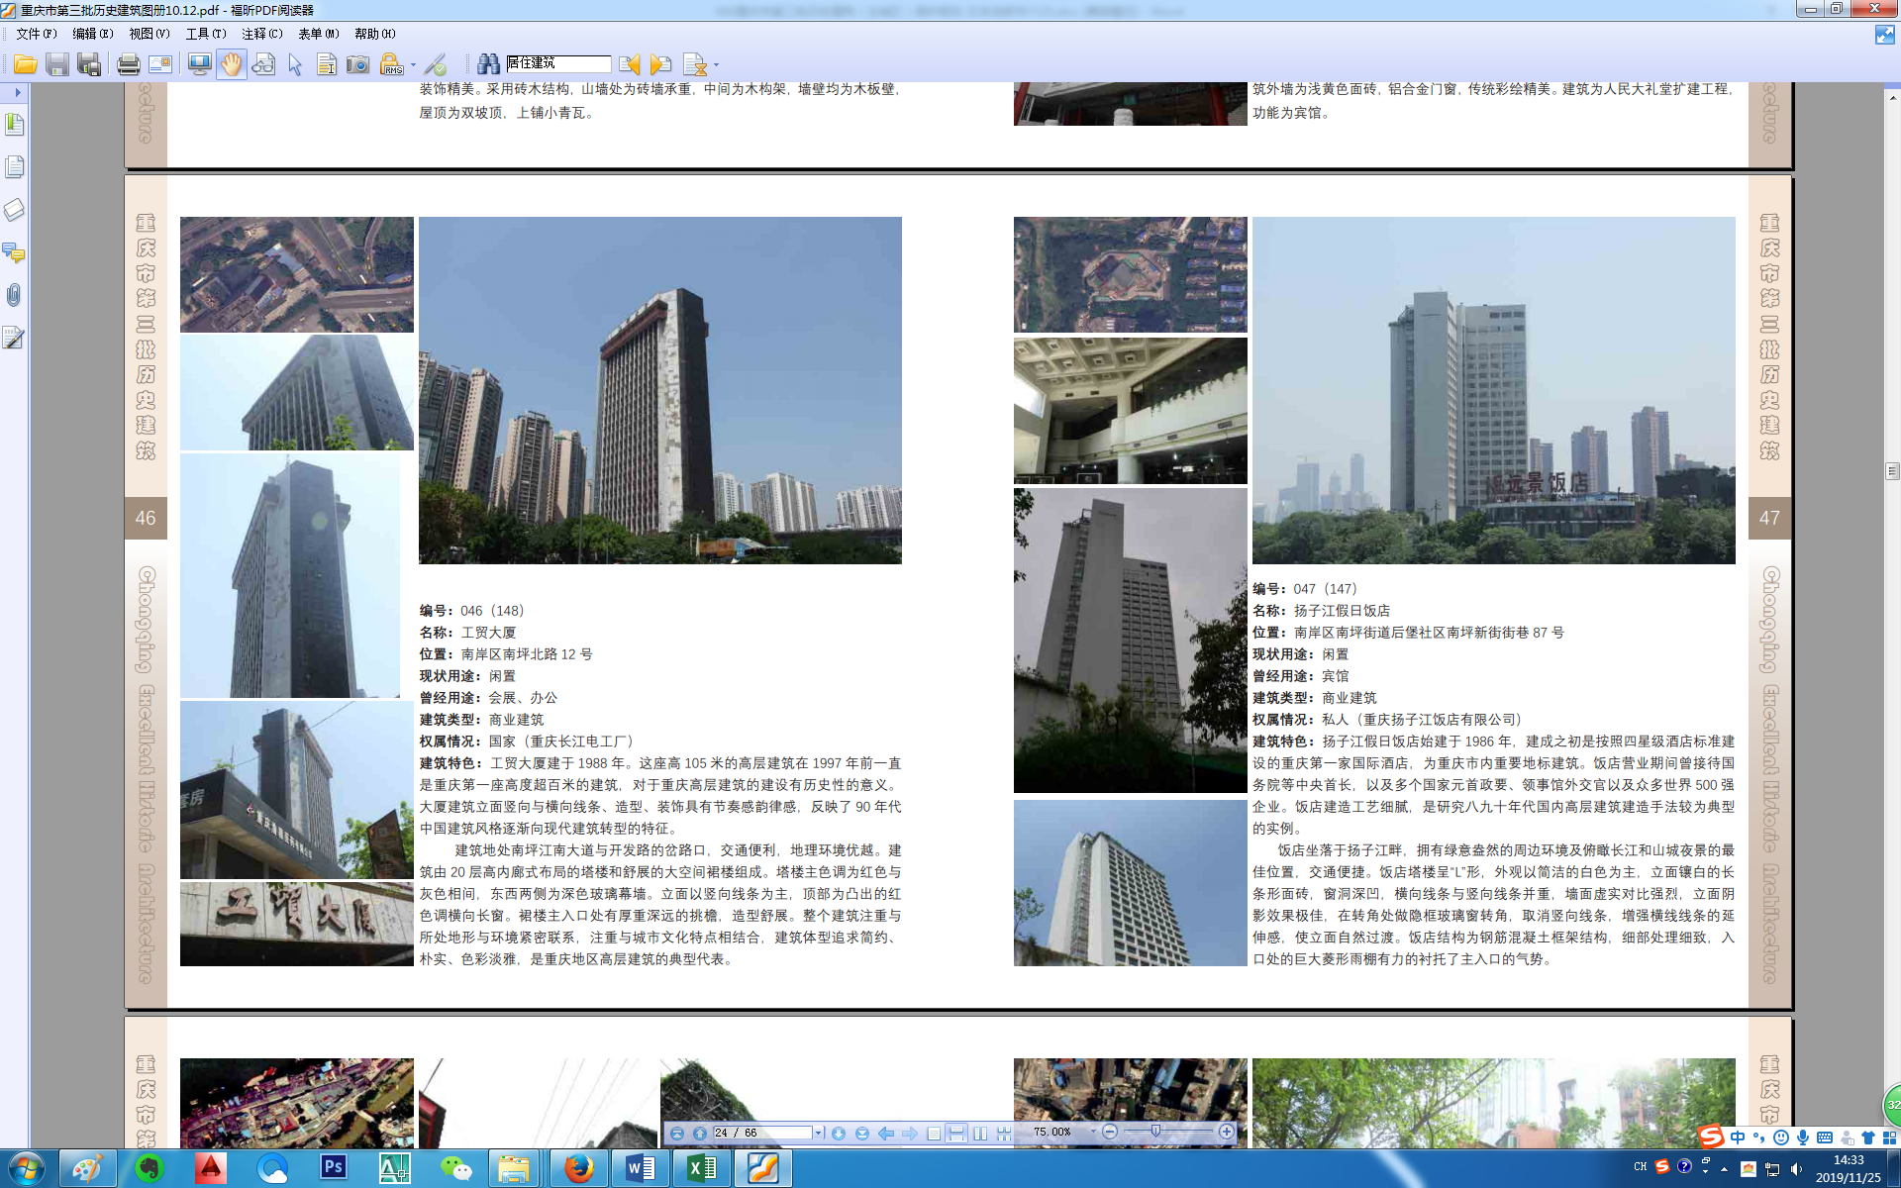
Task: Open the 工具(T) menu
Action: [205, 34]
